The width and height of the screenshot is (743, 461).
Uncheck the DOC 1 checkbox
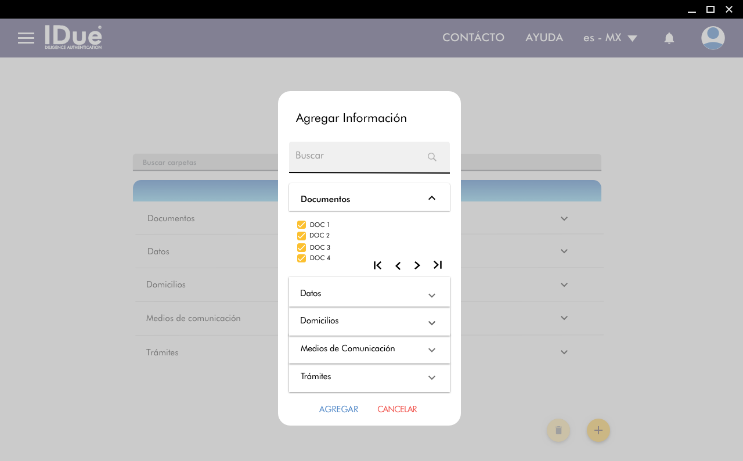pyautogui.click(x=301, y=225)
